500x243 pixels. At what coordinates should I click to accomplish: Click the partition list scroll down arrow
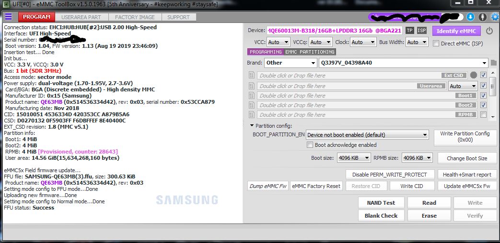(493, 117)
